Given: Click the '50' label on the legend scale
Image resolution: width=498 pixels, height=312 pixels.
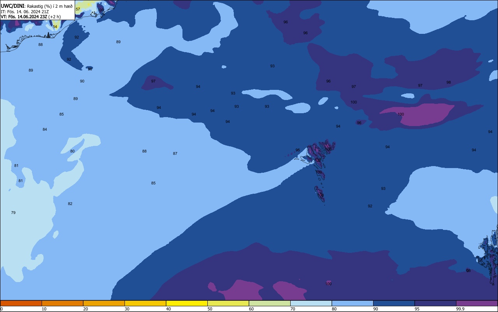Looking at the screenshot, I should click(210, 309).
